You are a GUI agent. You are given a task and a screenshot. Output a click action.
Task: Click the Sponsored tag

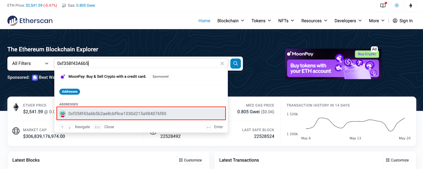(160, 77)
